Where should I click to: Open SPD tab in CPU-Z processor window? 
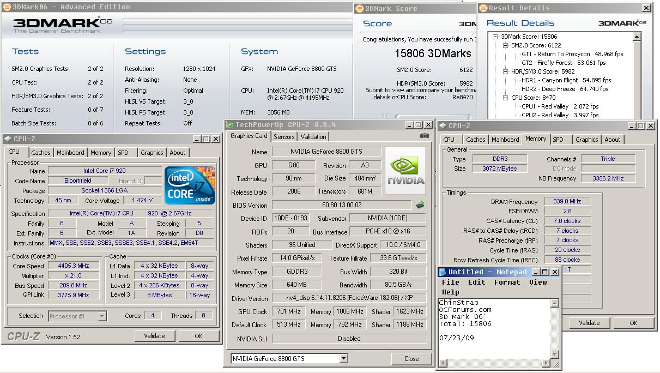point(124,153)
